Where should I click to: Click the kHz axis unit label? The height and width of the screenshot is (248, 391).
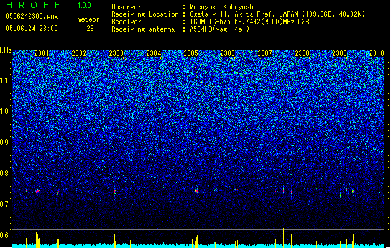(x=6, y=50)
